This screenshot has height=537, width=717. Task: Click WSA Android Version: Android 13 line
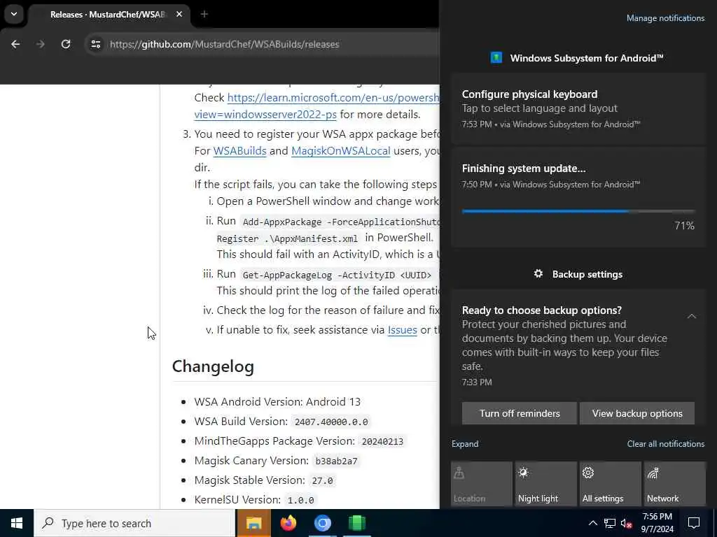[x=277, y=402]
